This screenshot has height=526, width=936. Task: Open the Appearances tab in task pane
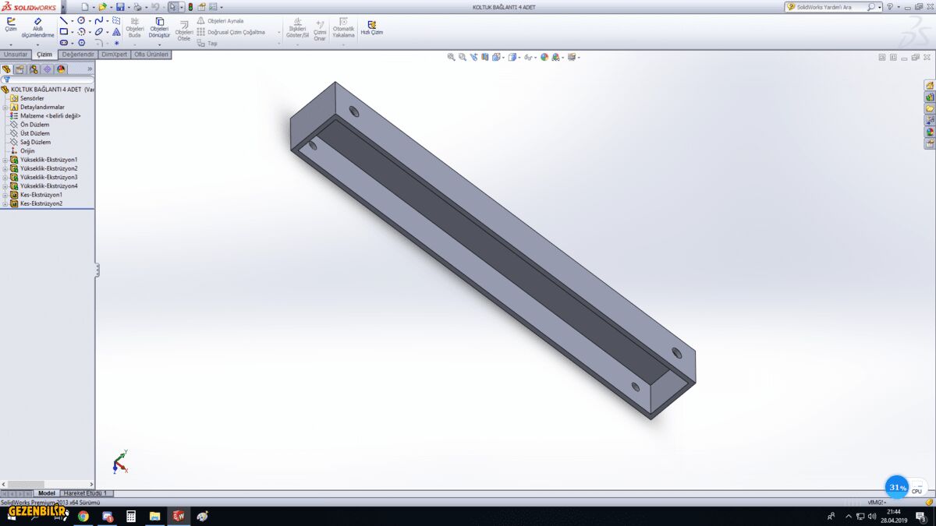(929, 132)
